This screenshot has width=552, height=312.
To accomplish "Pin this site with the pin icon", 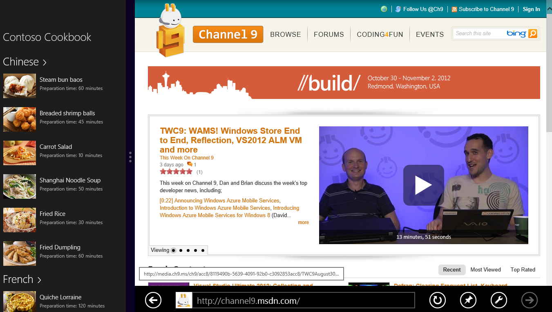I will pos(468,301).
